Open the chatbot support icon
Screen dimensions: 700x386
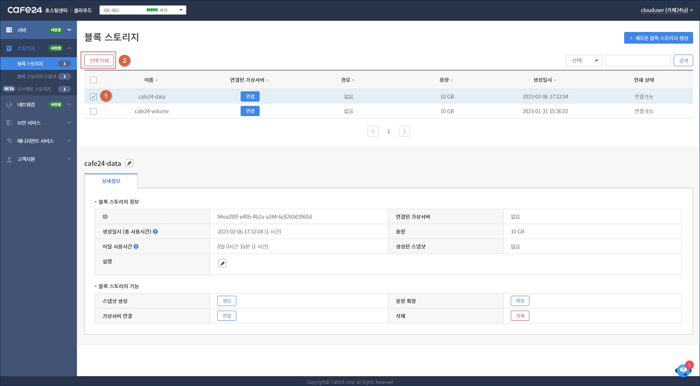point(683,370)
